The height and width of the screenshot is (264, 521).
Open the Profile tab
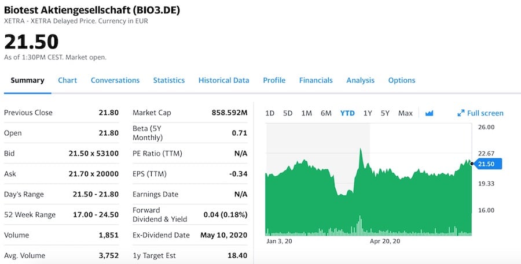[274, 80]
